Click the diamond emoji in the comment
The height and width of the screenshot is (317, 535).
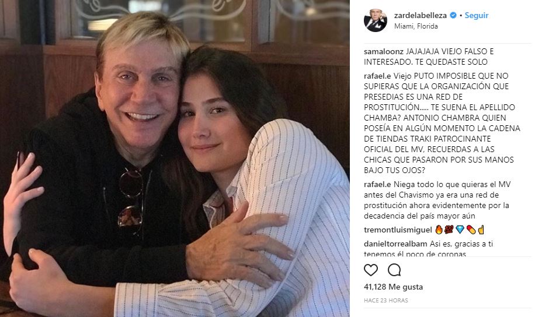pyautogui.click(x=460, y=230)
